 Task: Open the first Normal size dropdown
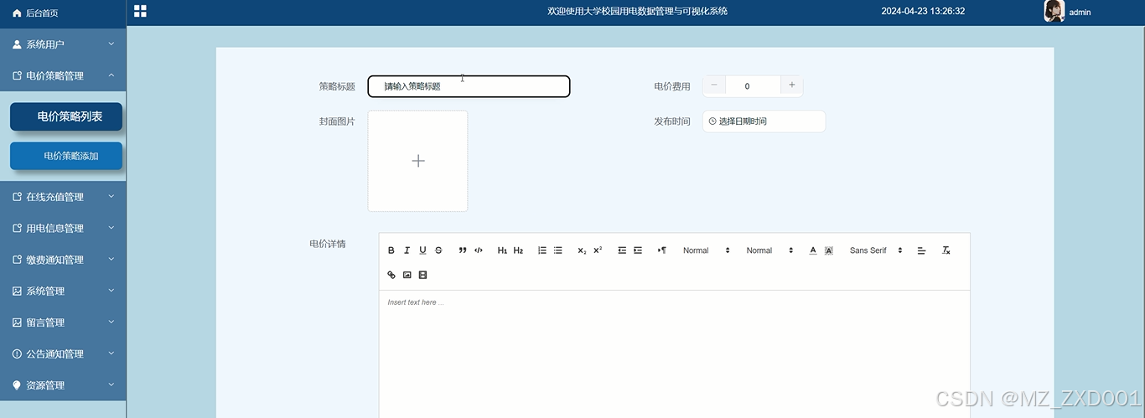click(707, 250)
